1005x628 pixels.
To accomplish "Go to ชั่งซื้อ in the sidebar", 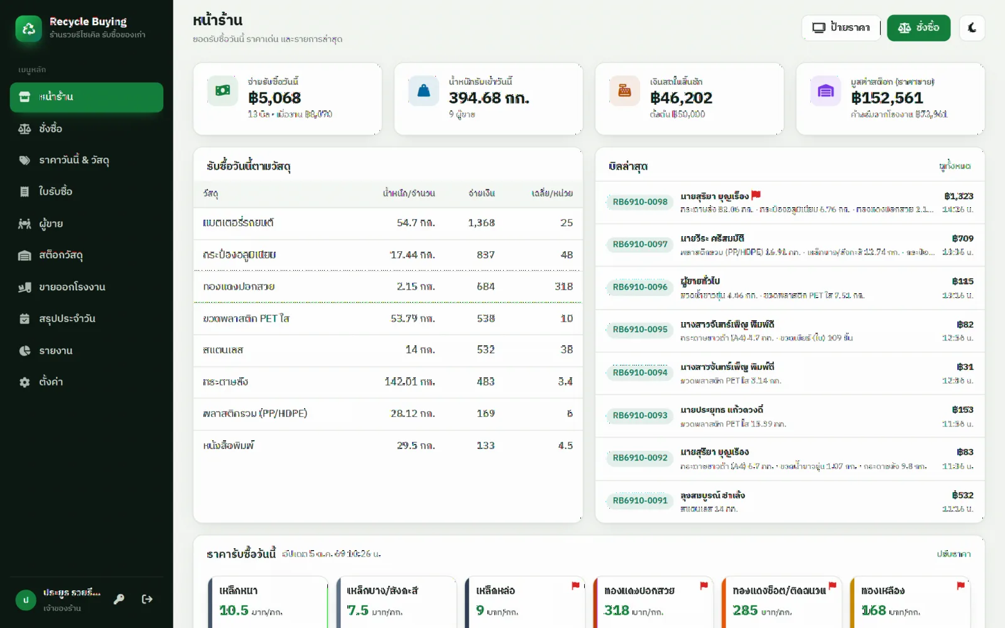I will point(87,129).
